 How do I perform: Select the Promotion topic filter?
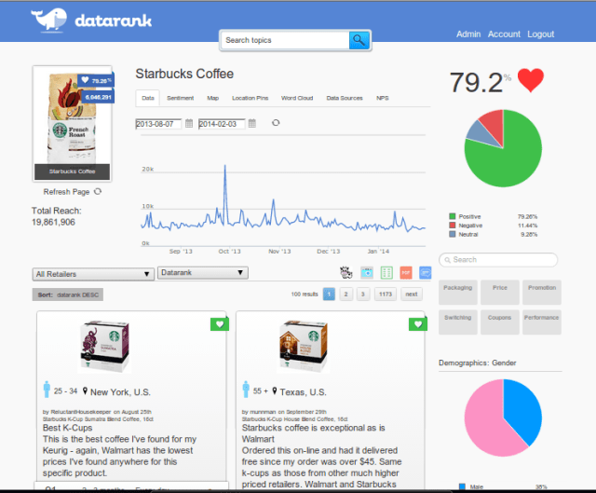pos(542,292)
